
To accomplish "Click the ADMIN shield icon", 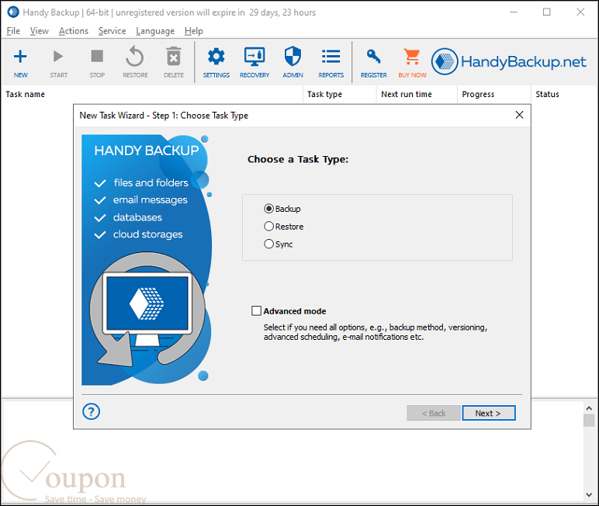I will pos(293,56).
